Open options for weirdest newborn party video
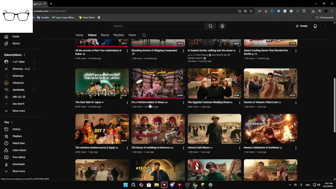 tap(127, 148)
